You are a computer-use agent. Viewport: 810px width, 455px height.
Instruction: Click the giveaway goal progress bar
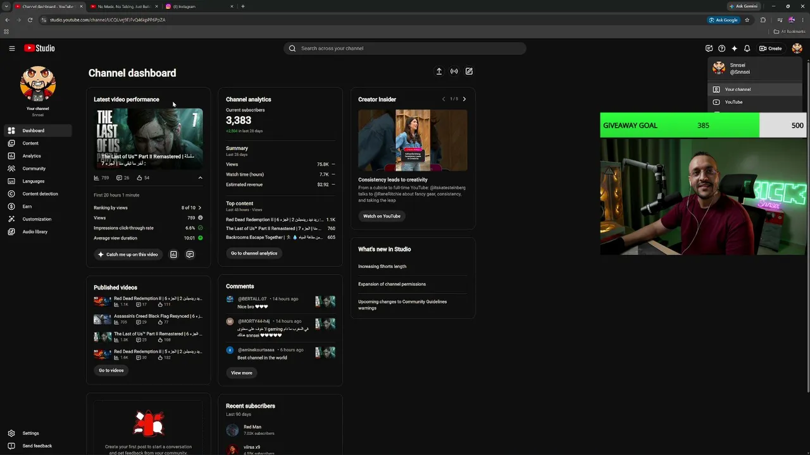click(x=703, y=125)
